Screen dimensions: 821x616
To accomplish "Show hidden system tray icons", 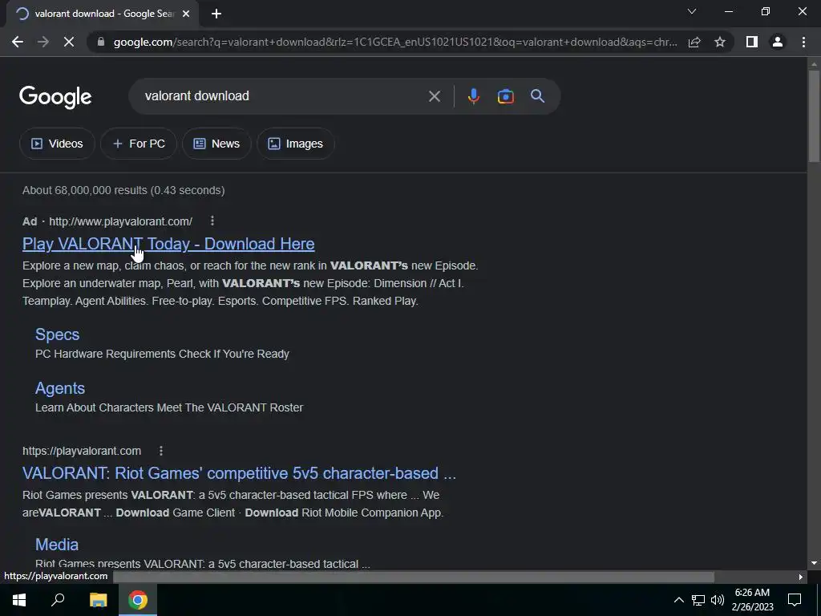I will (678, 600).
